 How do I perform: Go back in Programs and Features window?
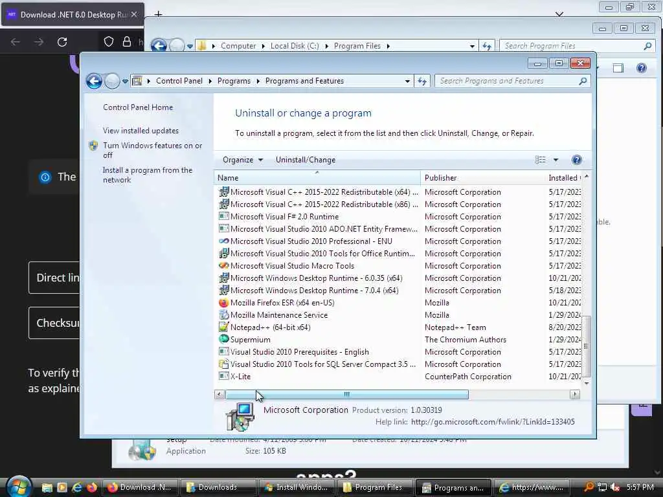[94, 81]
